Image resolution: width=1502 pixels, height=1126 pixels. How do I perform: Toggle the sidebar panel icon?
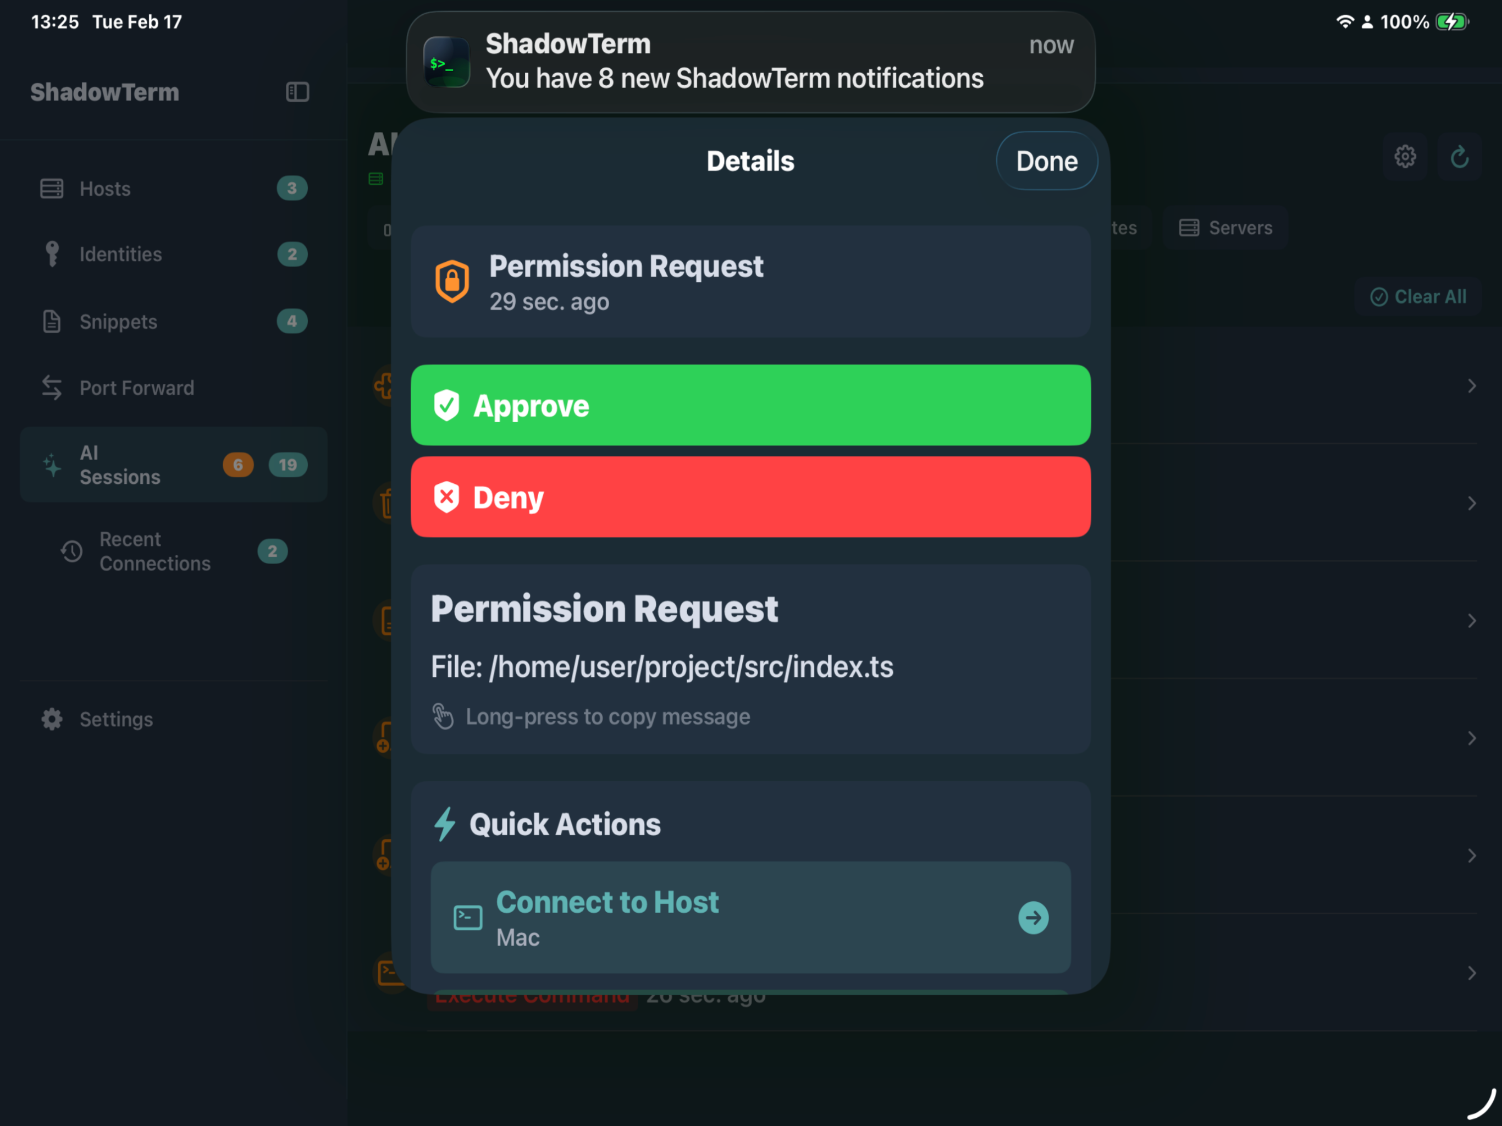297,92
